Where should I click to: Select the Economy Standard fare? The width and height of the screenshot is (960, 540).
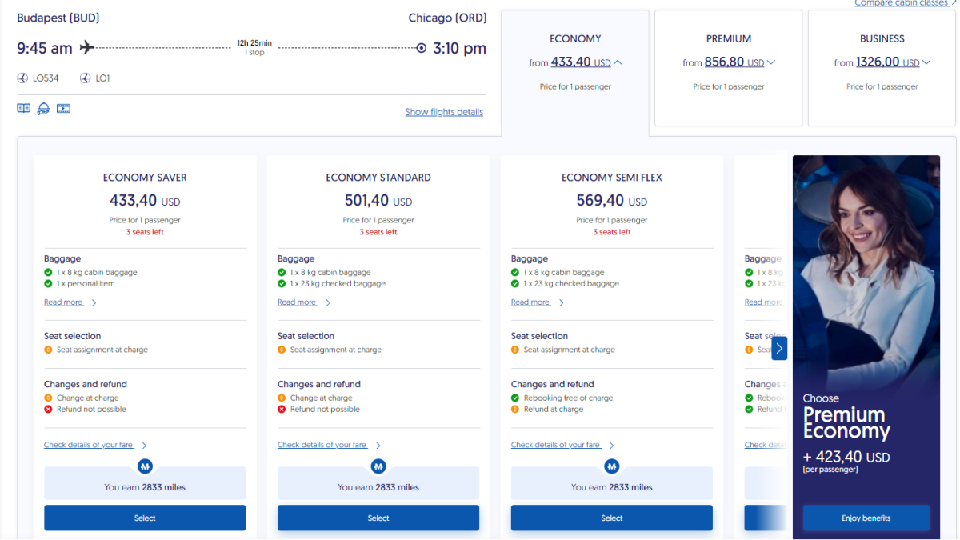(x=378, y=518)
